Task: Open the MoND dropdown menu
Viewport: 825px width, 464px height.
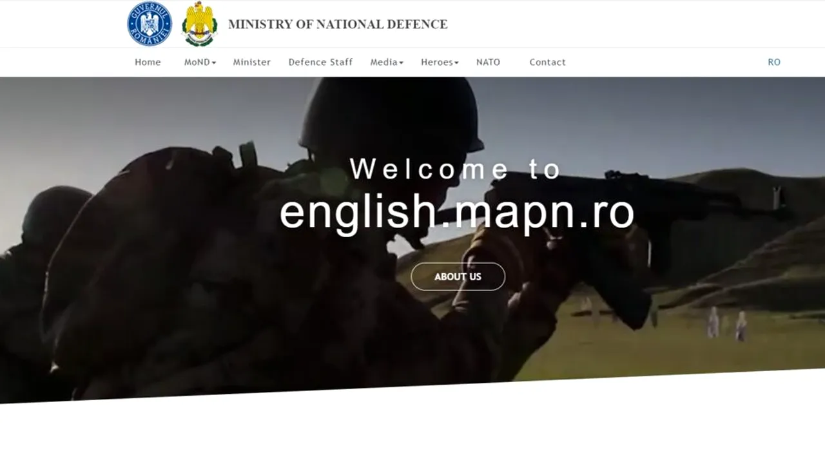Action: [197, 62]
